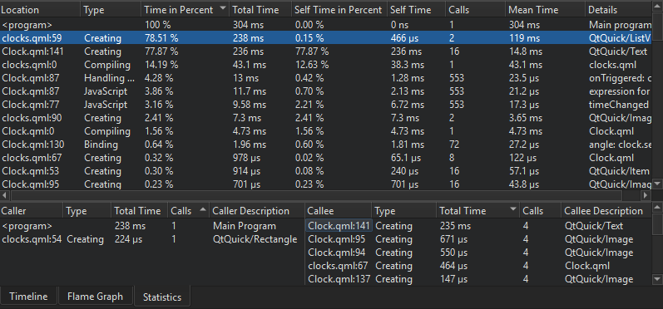Select the Clock.qml:53 Creating row
The image size is (663, 309).
pyautogui.click(x=326, y=171)
